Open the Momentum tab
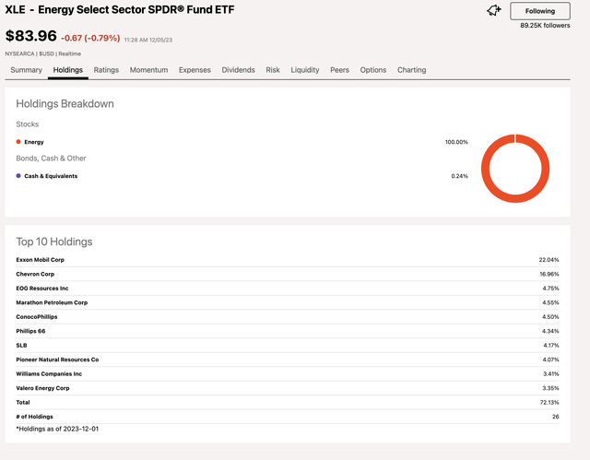The width and height of the screenshot is (590, 460). pyautogui.click(x=148, y=70)
